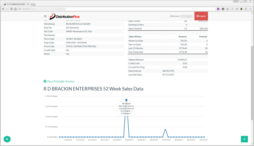Open a new tab beside the current tab
The height and width of the screenshot is (146, 254).
tap(33, 4)
